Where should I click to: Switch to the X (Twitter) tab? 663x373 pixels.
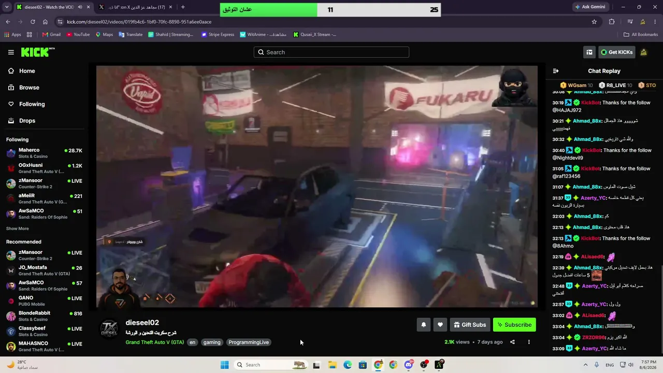pos(136,7)
